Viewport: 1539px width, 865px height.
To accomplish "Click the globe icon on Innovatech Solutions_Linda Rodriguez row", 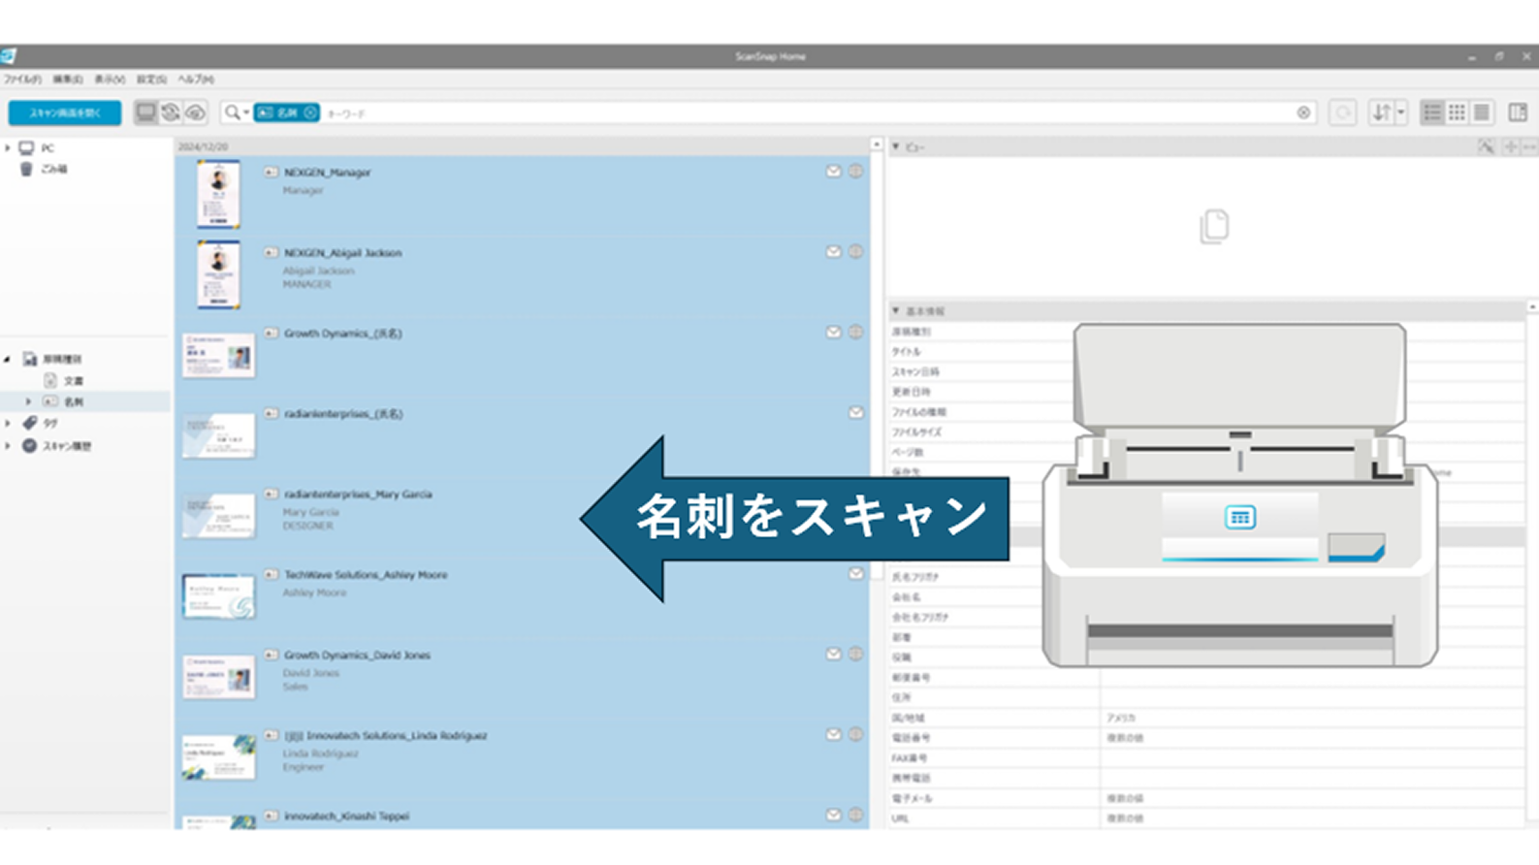I will [x=855, y=735].
